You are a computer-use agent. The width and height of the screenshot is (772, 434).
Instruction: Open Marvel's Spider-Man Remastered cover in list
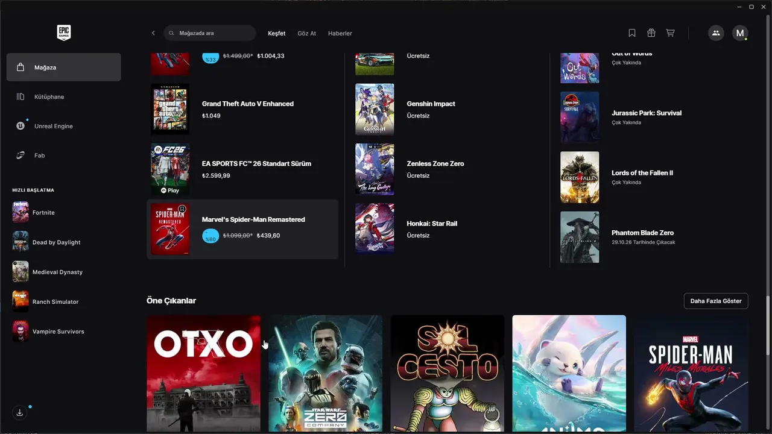[x=170, y=229]
